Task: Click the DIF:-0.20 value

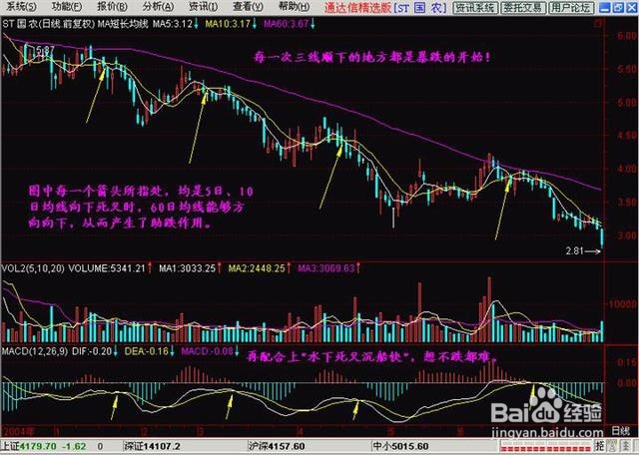Action: point(92,351)
